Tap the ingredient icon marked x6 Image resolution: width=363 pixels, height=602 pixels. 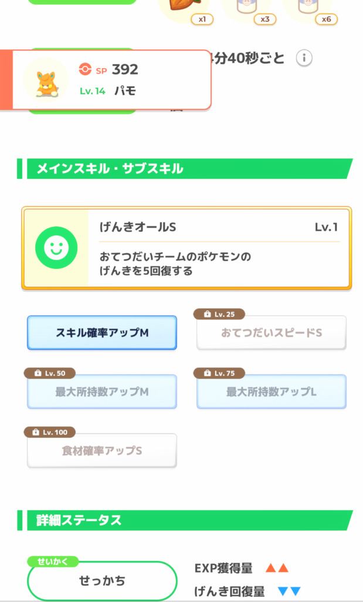click(308, 6)
